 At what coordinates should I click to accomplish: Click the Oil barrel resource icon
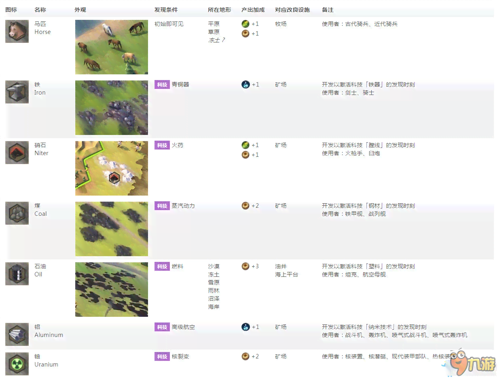(x=17, y=274)
